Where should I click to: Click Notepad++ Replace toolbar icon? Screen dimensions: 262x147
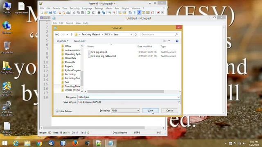[104, 13]
